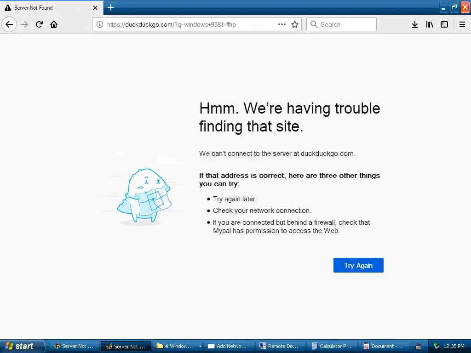Click the 12:35 PM clock
Image resolution: width=471 pixels, height=353 pixels.
click(x=454, y=346)
